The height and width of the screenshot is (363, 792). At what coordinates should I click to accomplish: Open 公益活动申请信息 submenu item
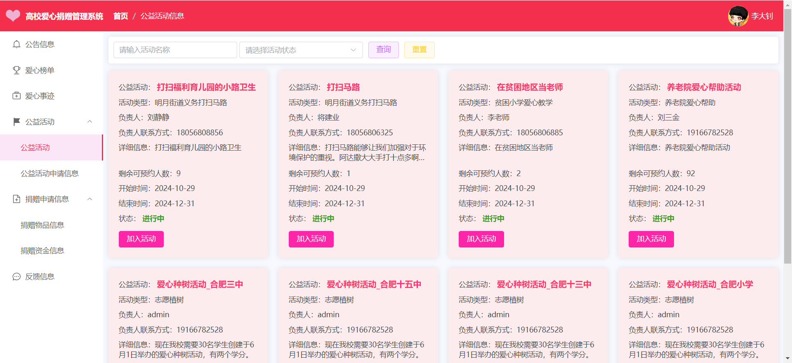click(52, 173)
